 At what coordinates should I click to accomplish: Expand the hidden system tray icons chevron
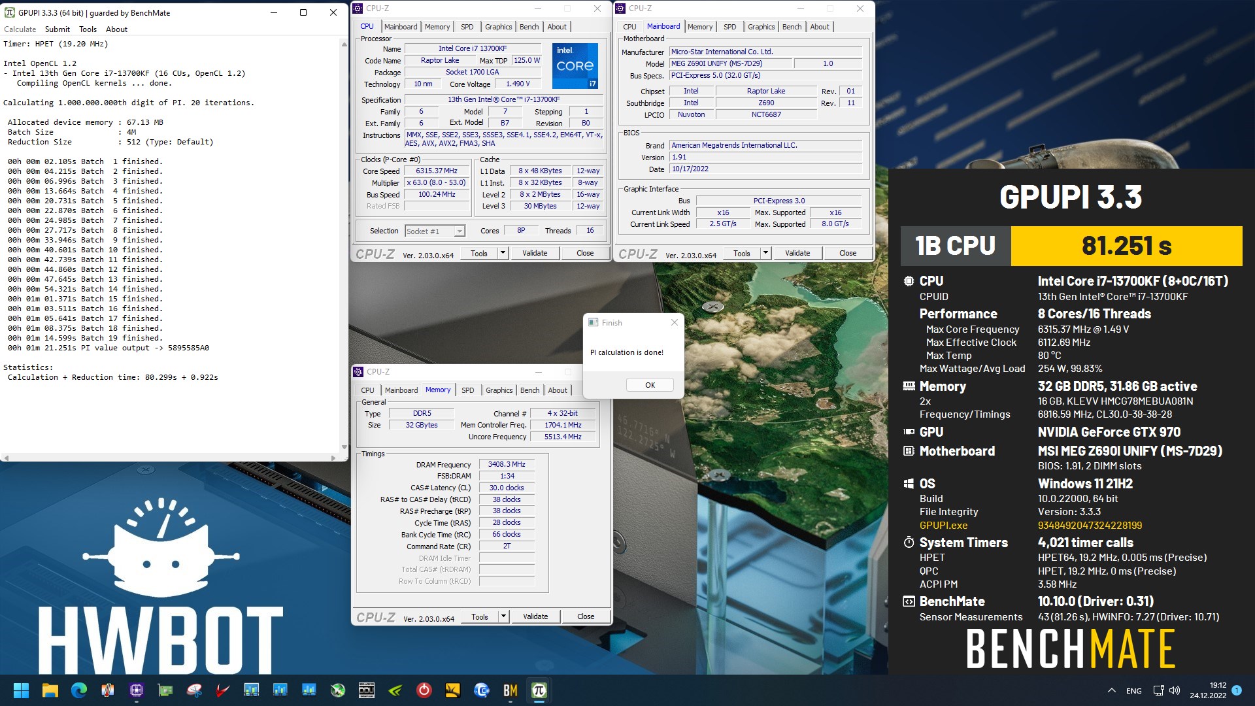[x=1112, y=690]
